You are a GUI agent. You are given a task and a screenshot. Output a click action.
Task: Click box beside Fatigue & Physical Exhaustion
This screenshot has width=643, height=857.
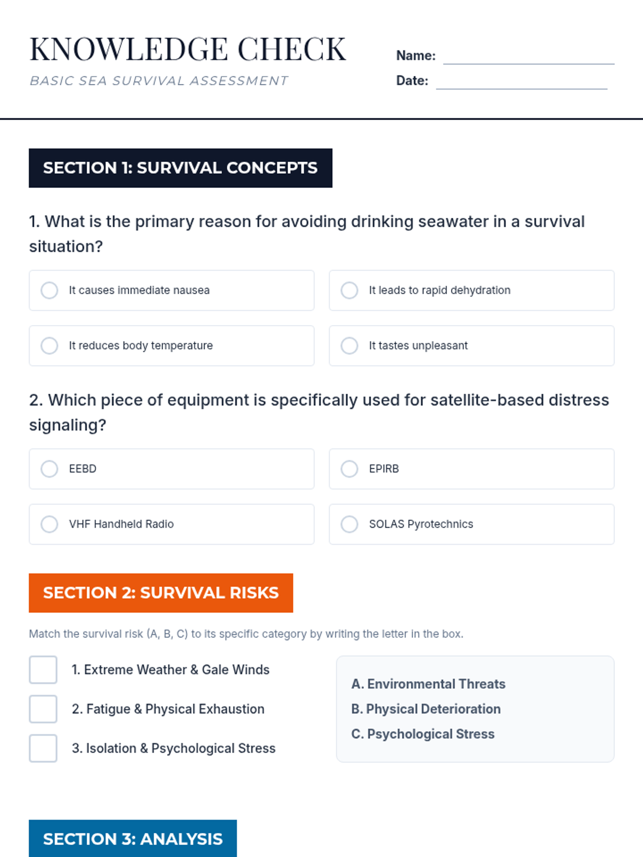(x=43, y=709)
